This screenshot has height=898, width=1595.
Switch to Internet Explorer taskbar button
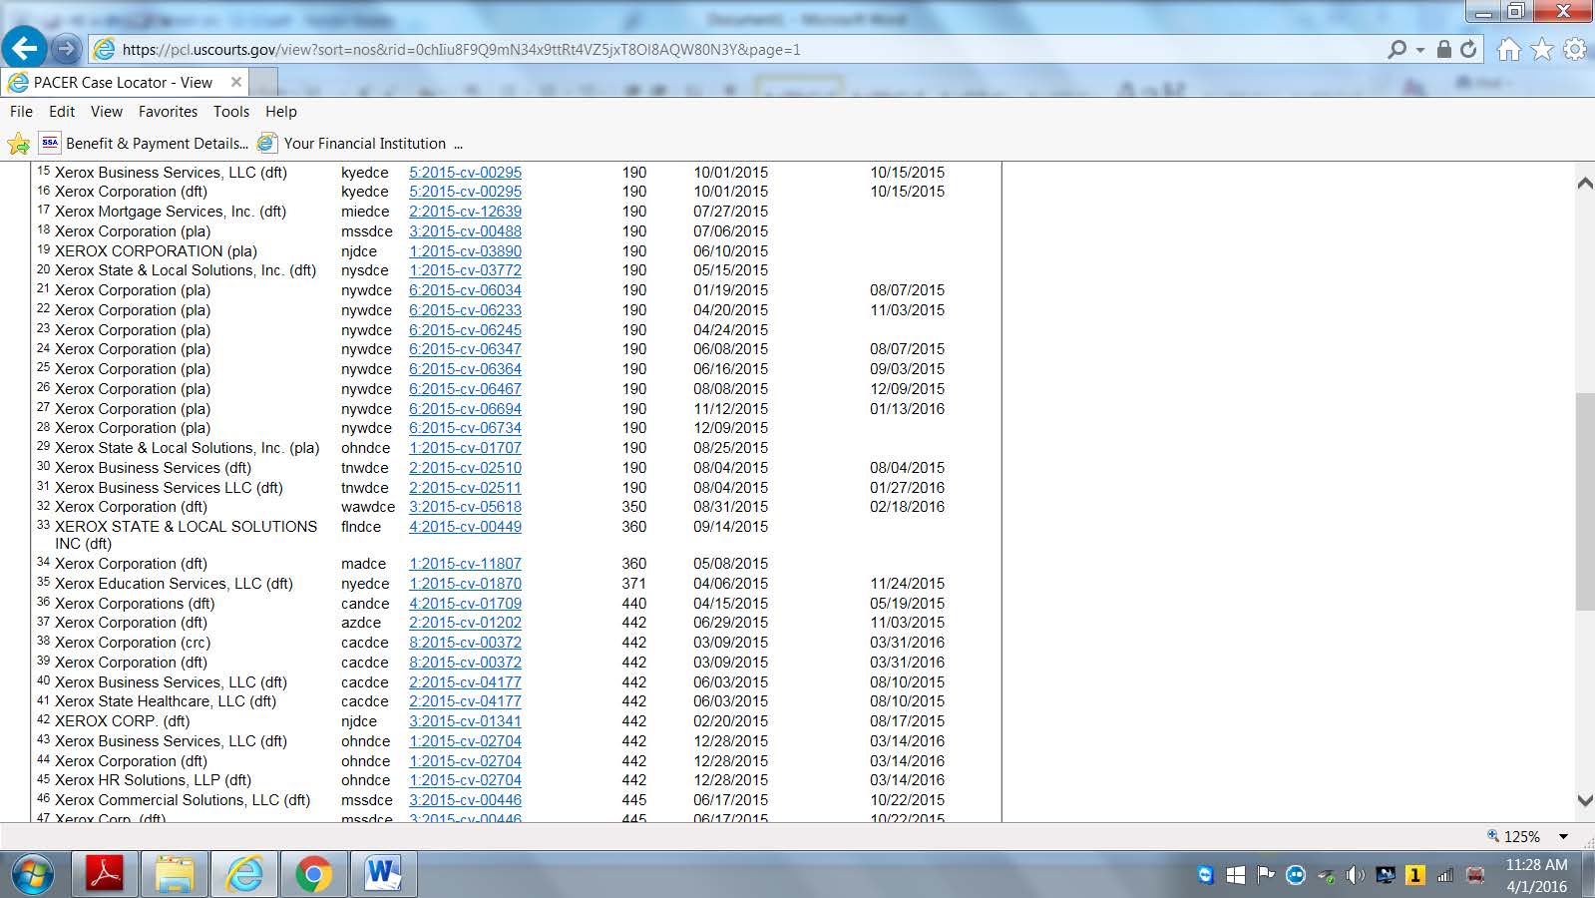click(244, 875)
